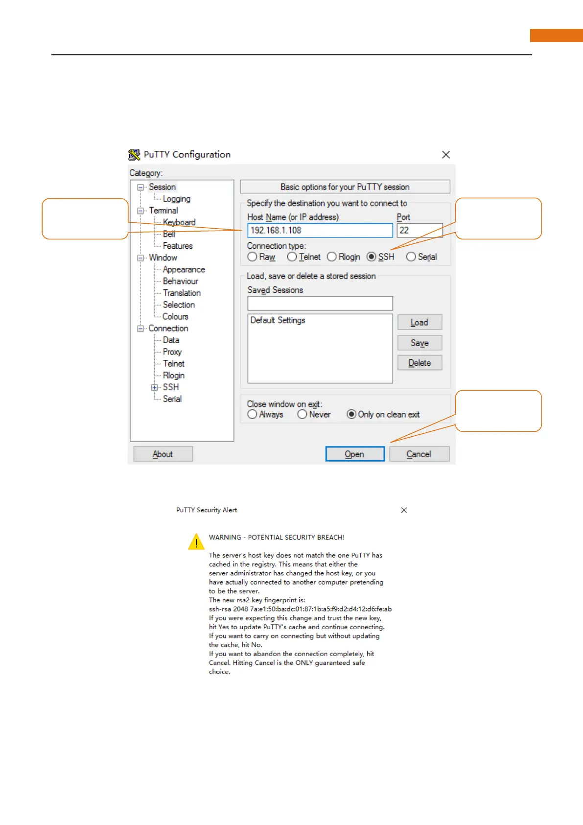Open the Logging category
Image resolution: width=583 pixels, height=825 pixels.
(x=177, y=199)
